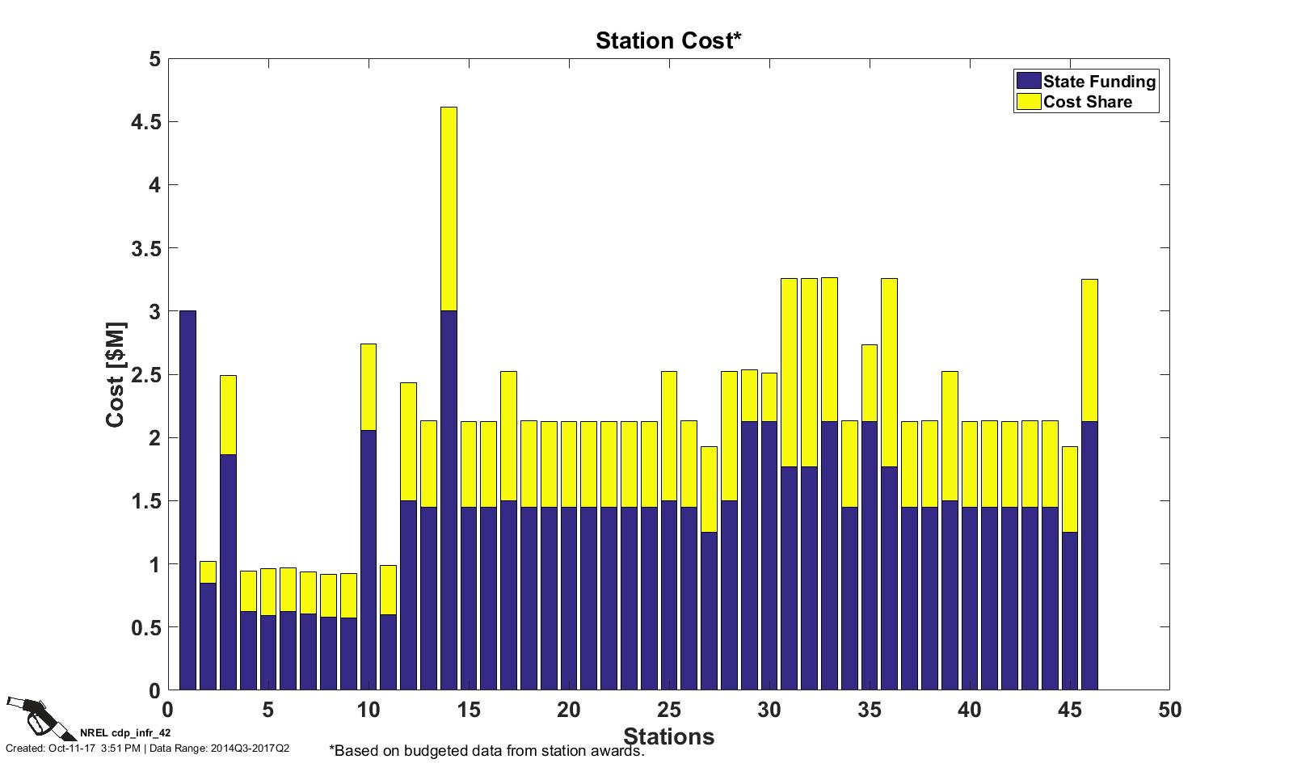Click the 25 tick label on x-axis
Screen dimensions: 1293x776
pos(668,711)
